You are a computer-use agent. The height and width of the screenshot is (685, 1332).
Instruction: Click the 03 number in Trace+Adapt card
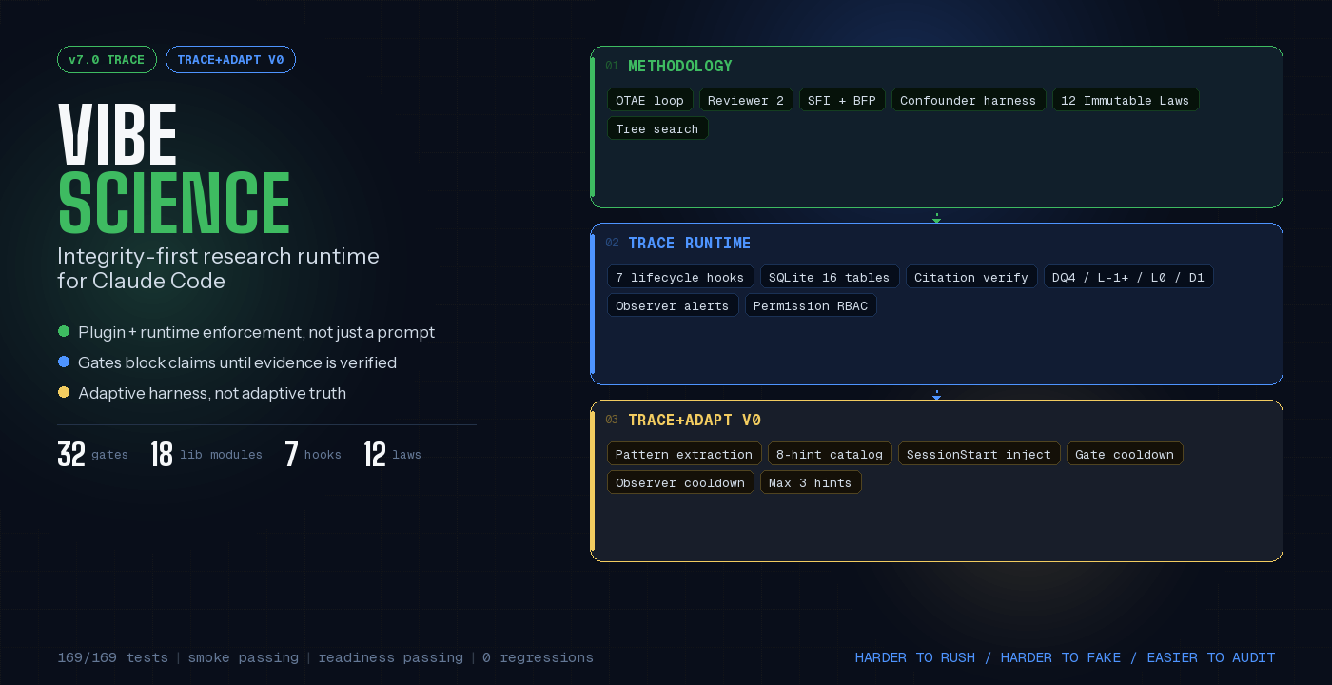(x=612, y=420)
